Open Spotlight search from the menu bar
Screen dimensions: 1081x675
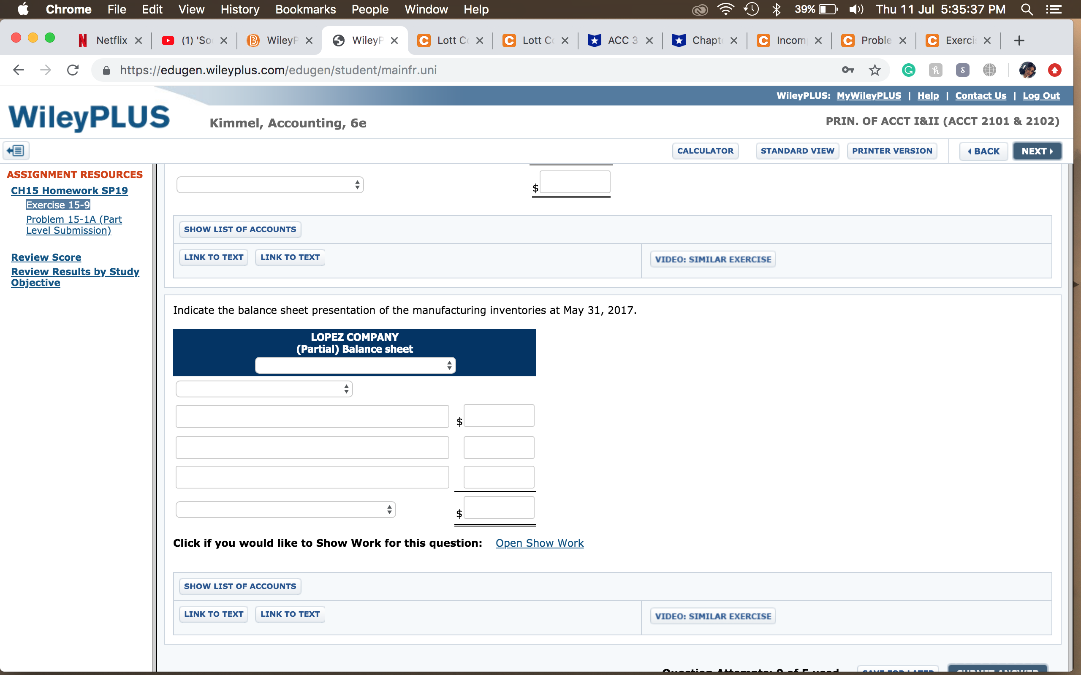pos(1027,9)
